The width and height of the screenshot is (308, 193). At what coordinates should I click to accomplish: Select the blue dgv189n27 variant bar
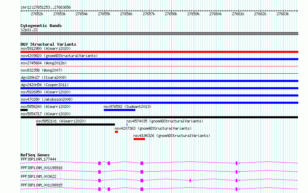tap(159, 81)
